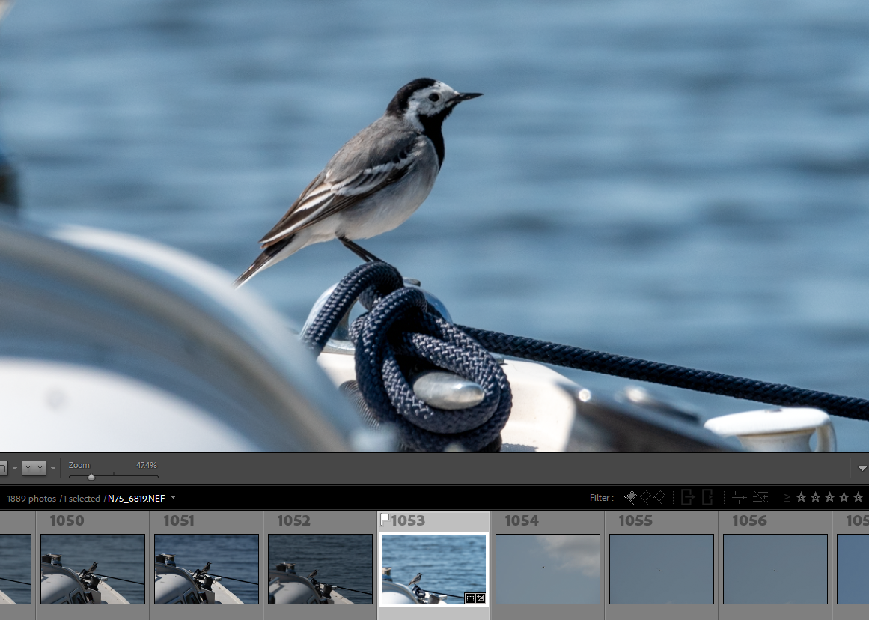869x620 pixels.
Task: Filter by one star rating
Action: 801,497
